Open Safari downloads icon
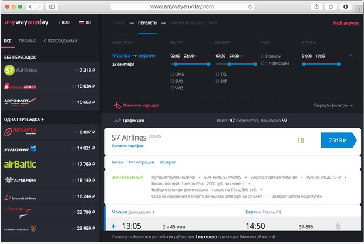Image resolution: width=364 pixels, height=244 pixels. point(345,6)
